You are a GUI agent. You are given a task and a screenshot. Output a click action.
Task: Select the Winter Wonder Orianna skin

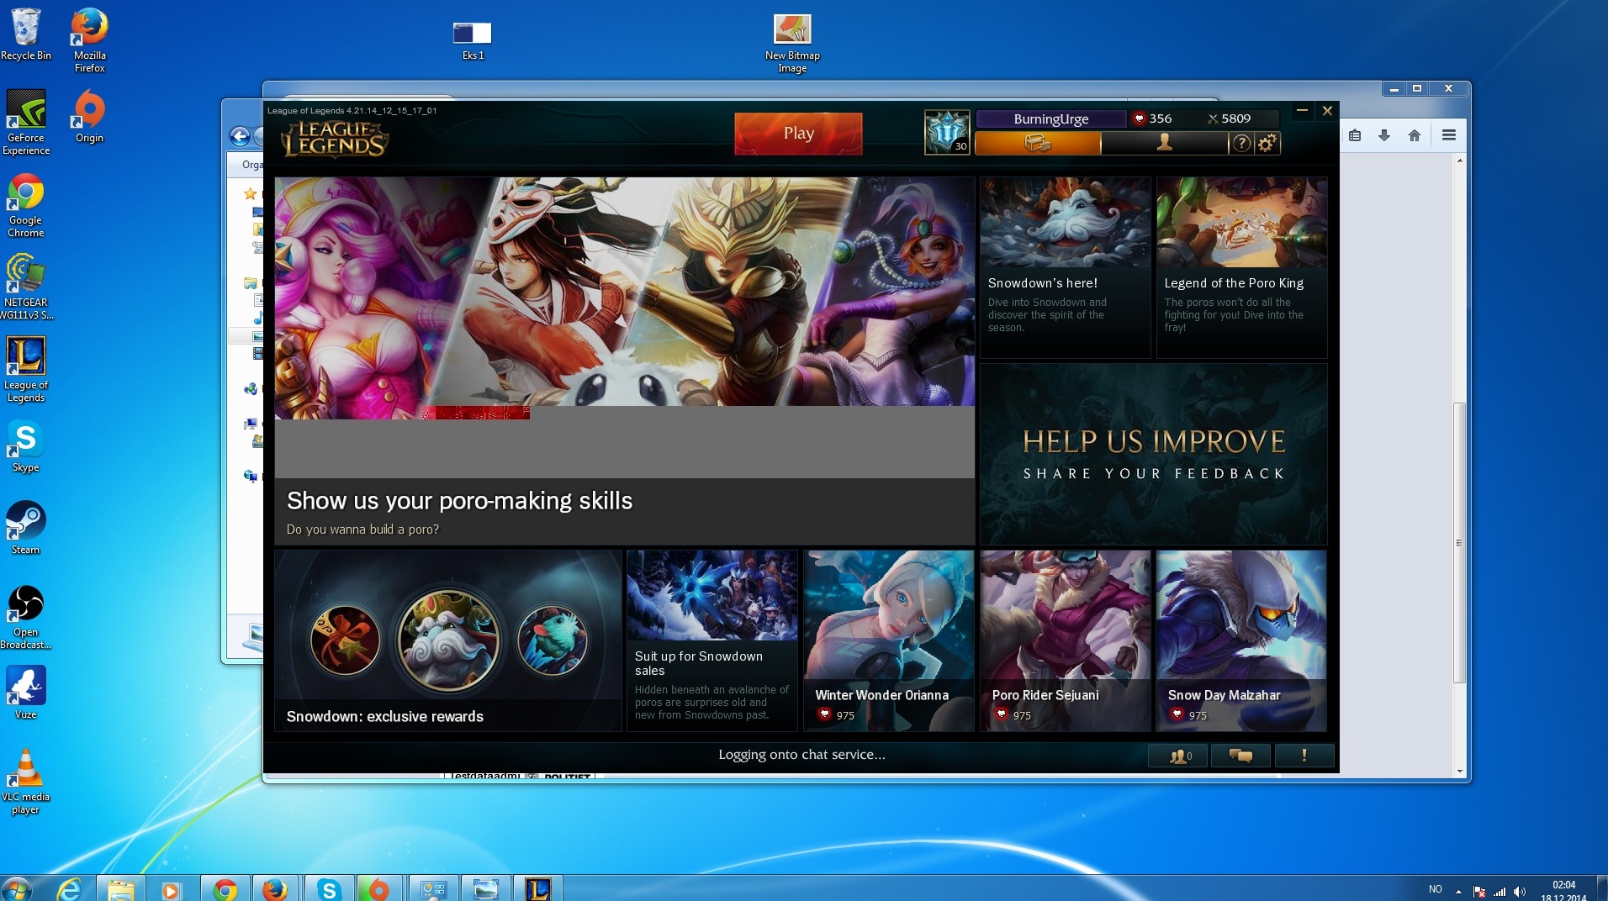(x=889, y=641)
